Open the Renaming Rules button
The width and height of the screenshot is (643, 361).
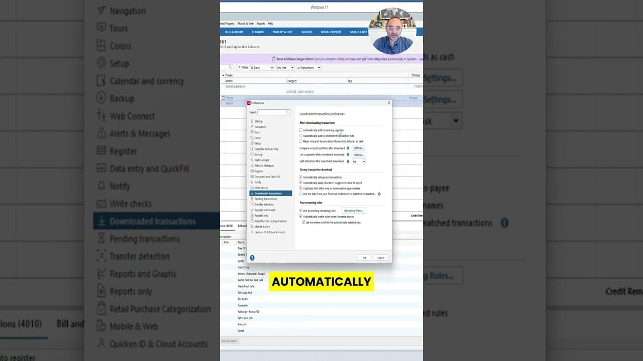(x=354, y=211)
